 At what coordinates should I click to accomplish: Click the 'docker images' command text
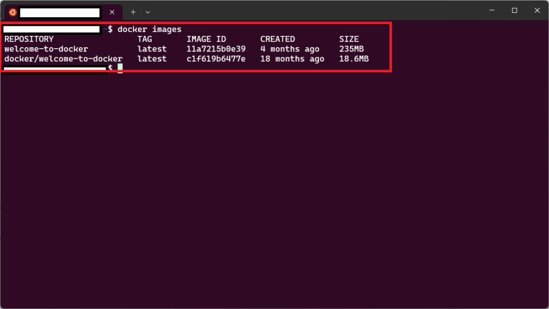click(150, 29)
